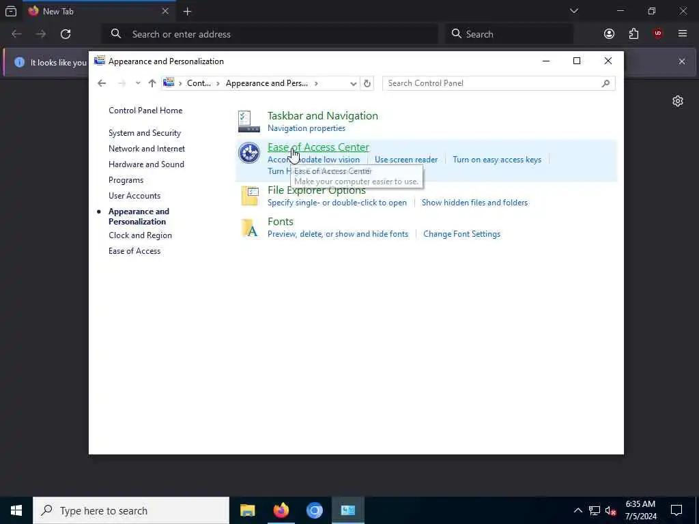Click Specify single- or double-click to open
The height and width of the screenshot is (524, 699).
point(337,203)
